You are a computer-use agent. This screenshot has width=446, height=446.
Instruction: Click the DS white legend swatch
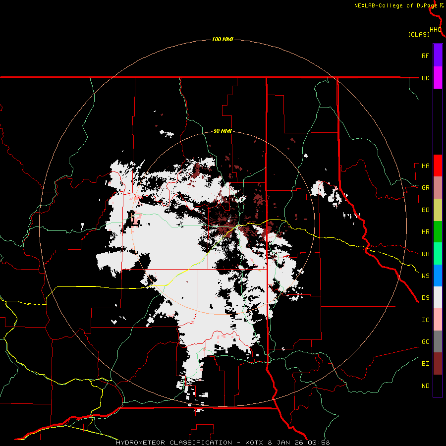[x=438, y=297]
